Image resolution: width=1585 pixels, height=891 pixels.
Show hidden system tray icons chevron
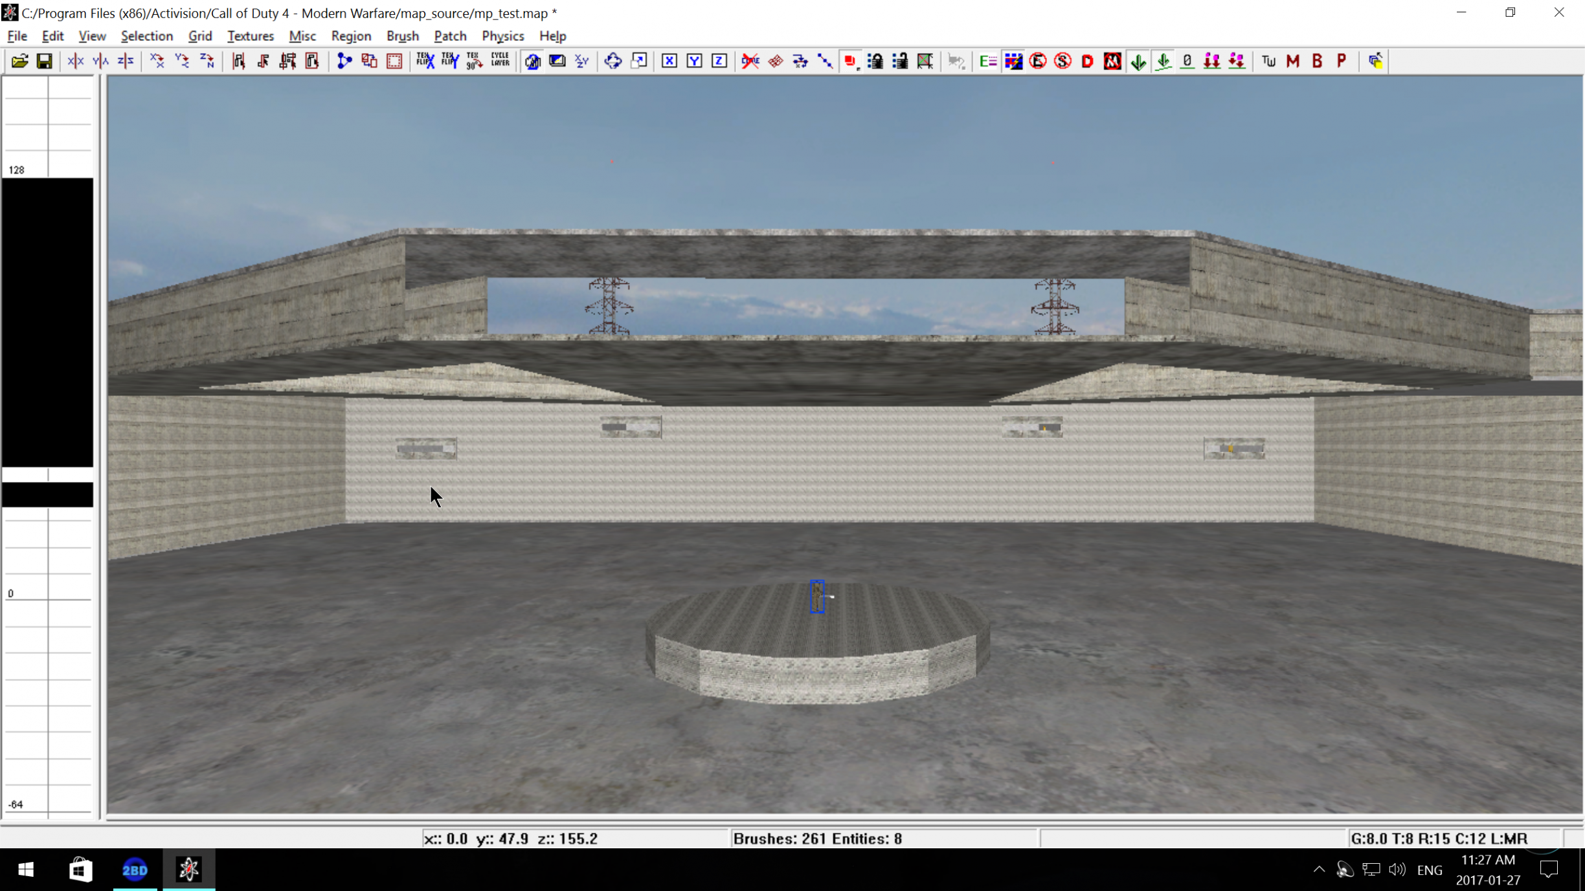tap(1319, 870)
